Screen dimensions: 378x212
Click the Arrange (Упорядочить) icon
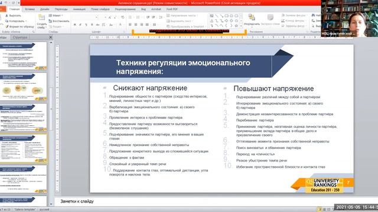[252, 18]
